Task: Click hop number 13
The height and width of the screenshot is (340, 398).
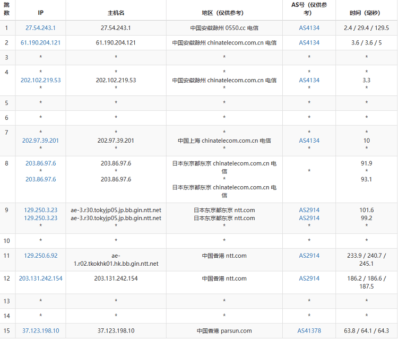Action: 7,301
